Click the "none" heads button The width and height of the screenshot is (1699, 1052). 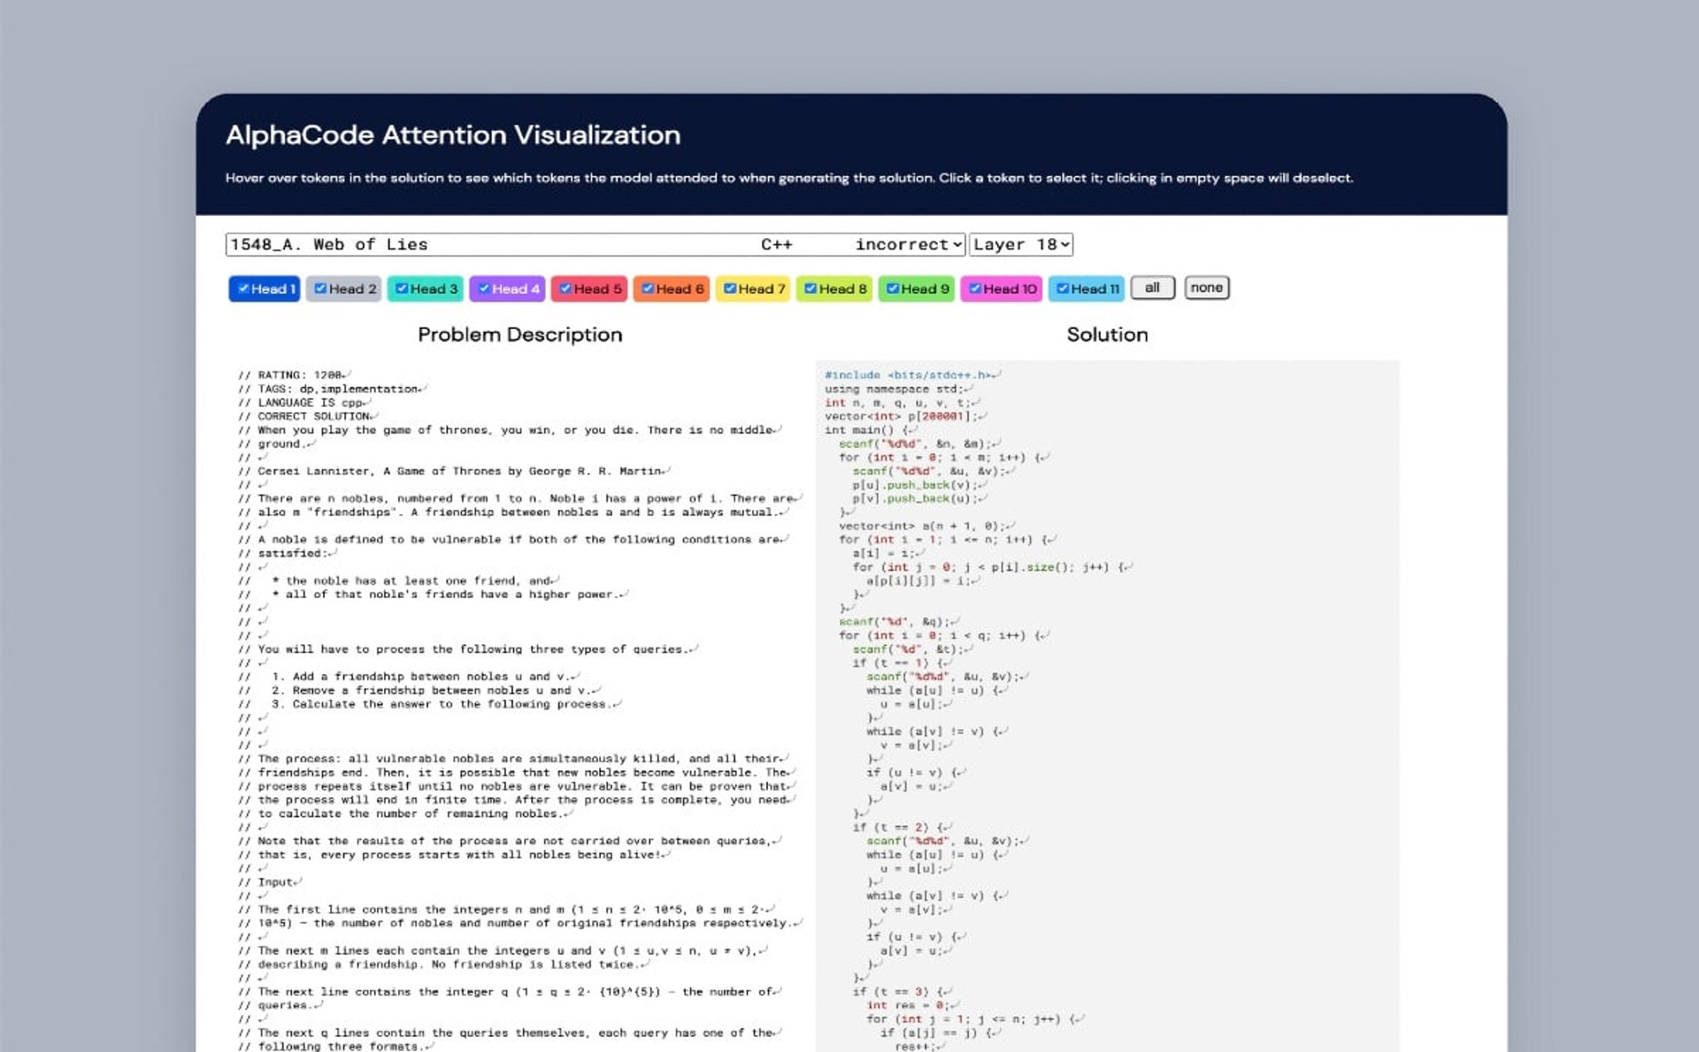coord(1207,288)
